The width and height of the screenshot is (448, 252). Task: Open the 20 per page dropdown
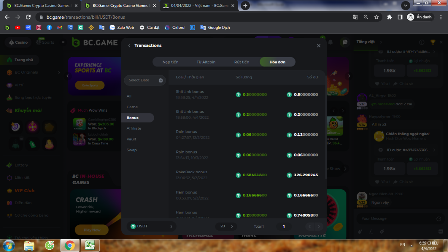(x=226, y=226)
